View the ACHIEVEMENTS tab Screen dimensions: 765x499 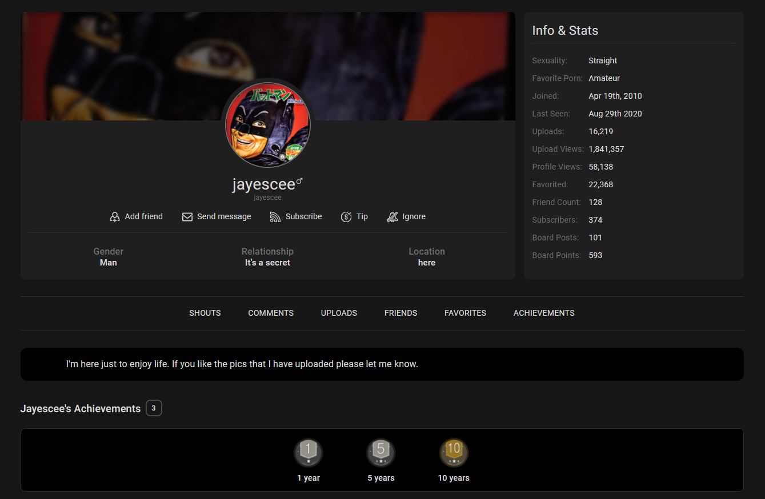click(x=544, y=313)
